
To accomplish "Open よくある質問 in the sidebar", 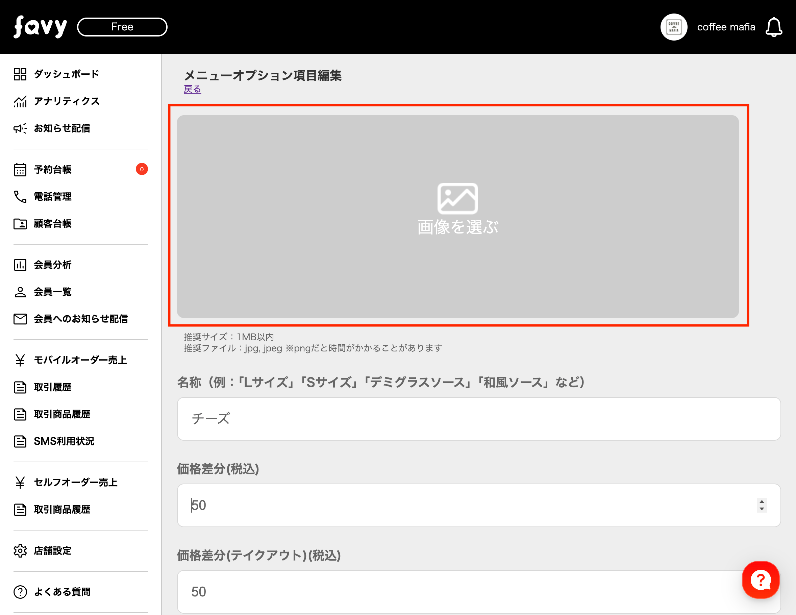I will [62, 592].
